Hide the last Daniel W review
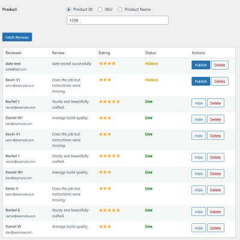240x240 pixels. [x=199, y=228]
